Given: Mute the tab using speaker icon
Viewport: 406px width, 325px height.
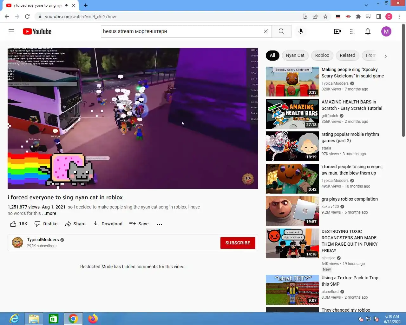Looking at the screenshot, I should (x=67, y=5).
